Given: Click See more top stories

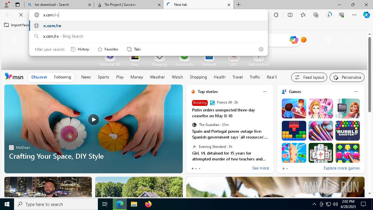Looking at the screenshot, I should pyautogui.click(x=261, y=168).
